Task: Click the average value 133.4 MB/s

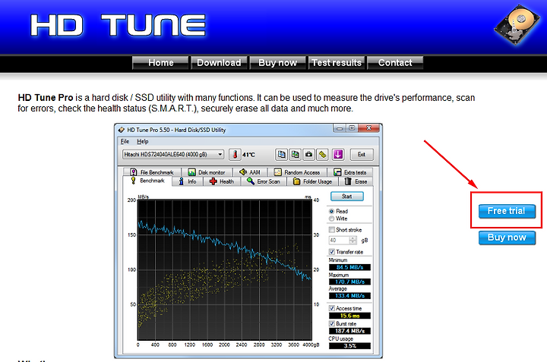Action: click(349, 296)
